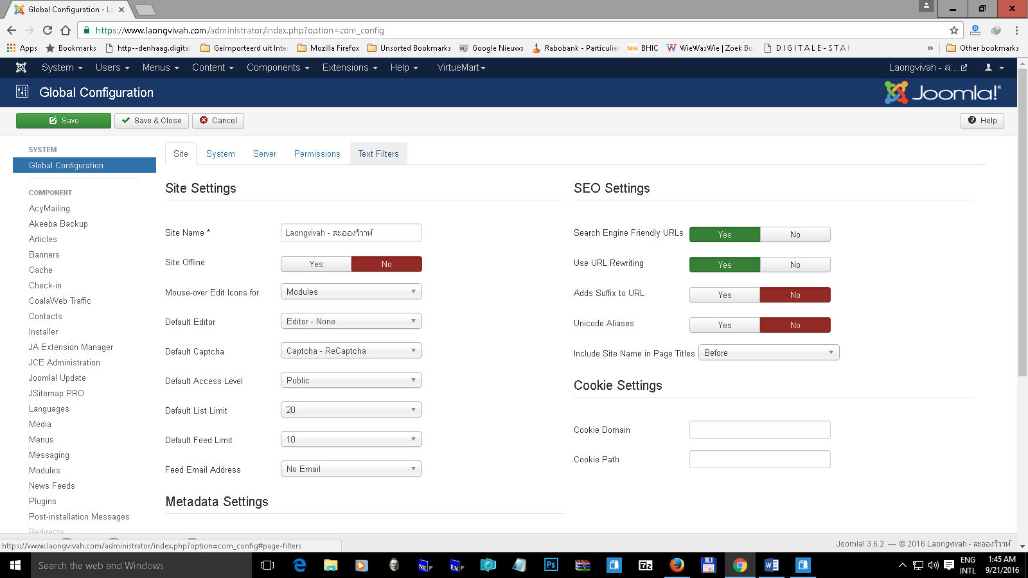
Task: Enable Adds Suffix to URL
Action: click(x=724, y=295)
